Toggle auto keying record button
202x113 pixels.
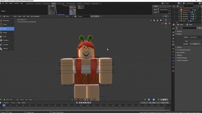coord(77,103)
